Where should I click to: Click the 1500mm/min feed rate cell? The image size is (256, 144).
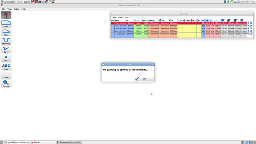(x=154, y=26)
